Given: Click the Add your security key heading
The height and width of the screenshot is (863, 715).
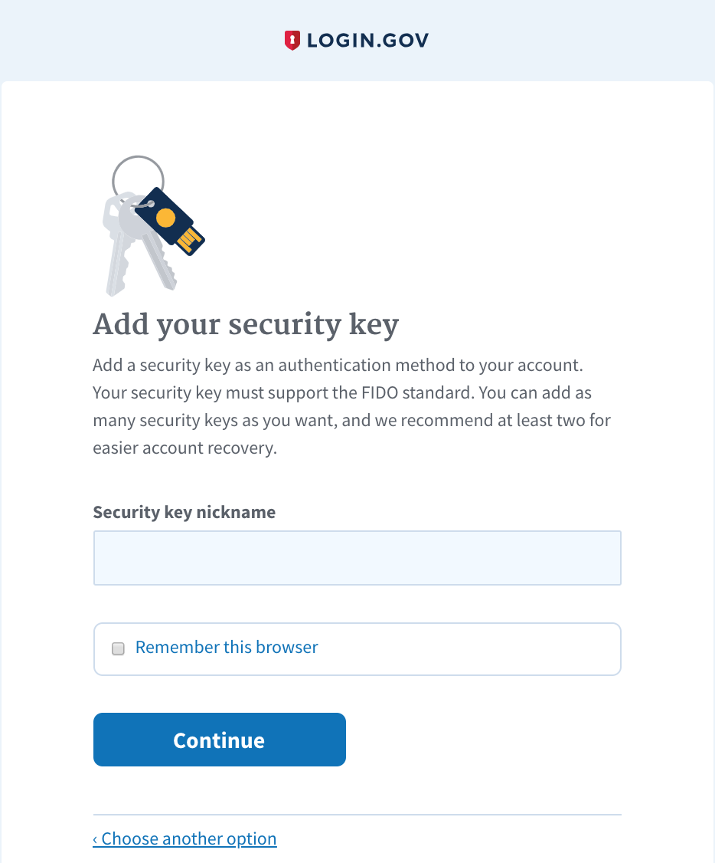Looking at the screenshot, I should tap(246, 325).
